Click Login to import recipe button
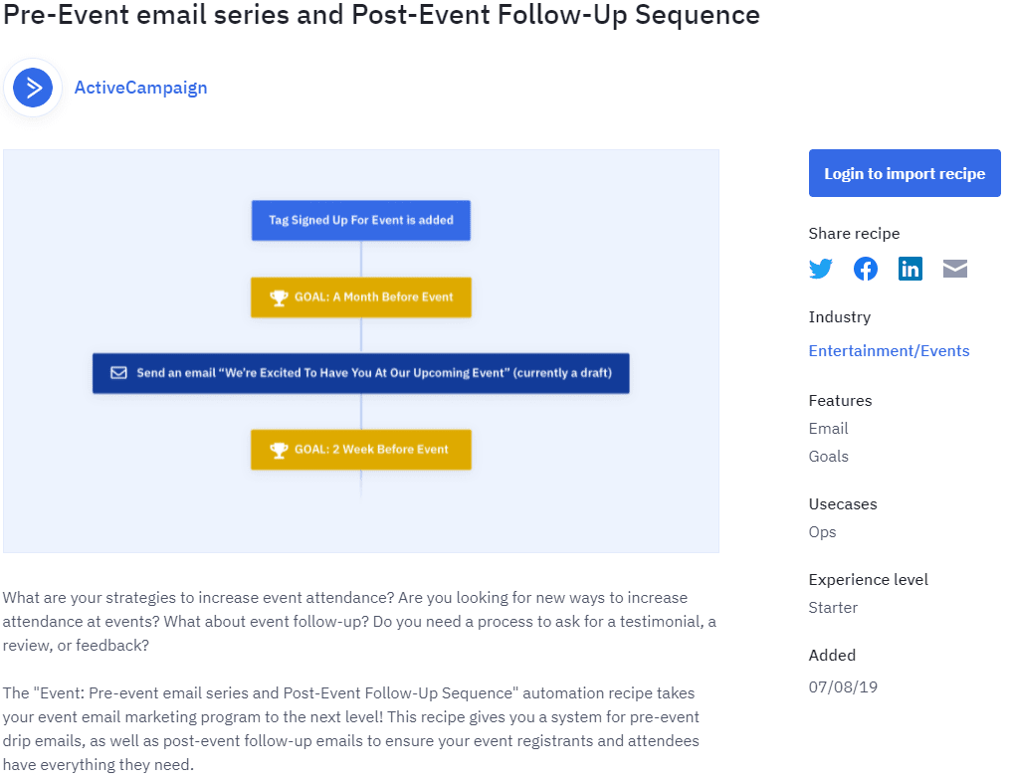 (905, 173)
